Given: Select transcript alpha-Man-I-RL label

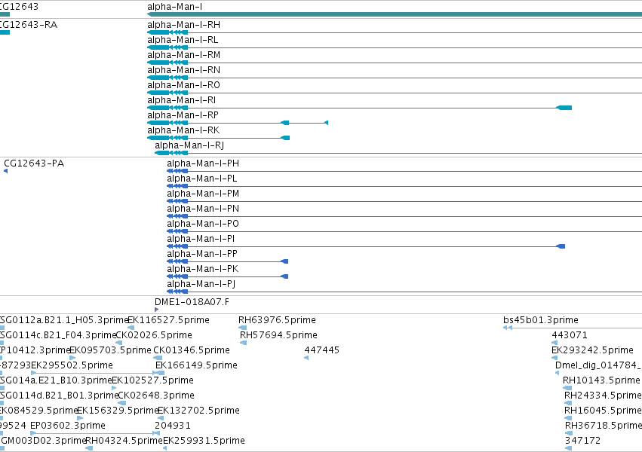Looking at the screenshot, I should click(x=183, y=40).
